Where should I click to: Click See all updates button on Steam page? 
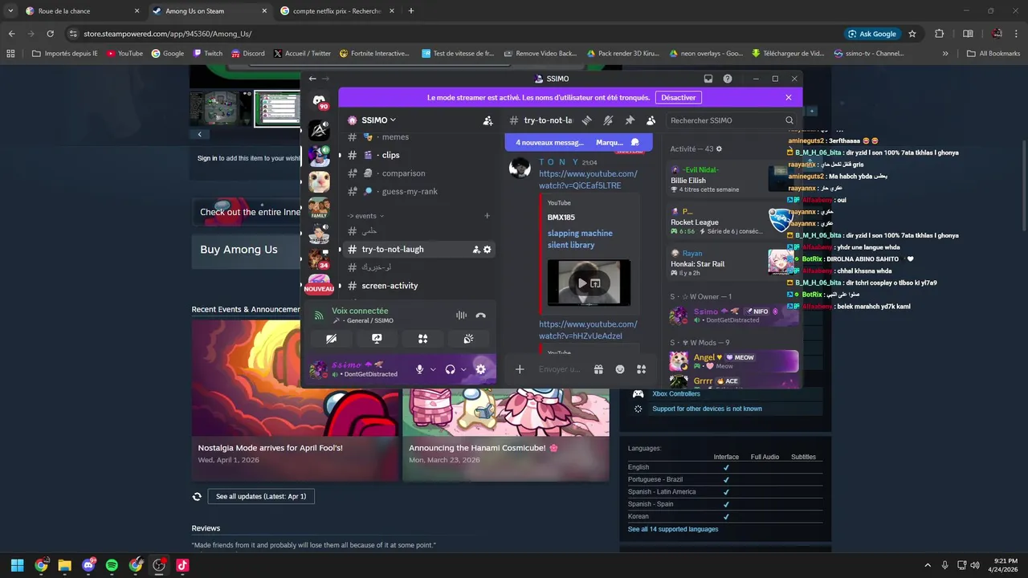click(x=261, y=496)
